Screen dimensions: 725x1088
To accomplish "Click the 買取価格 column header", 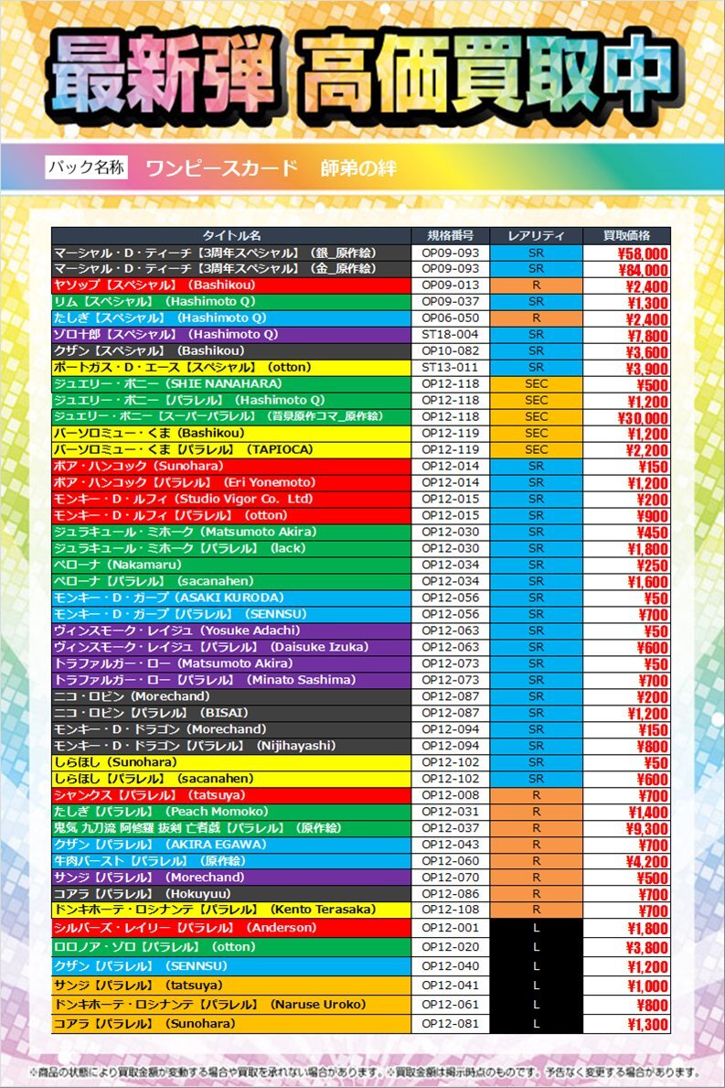I will [x=626, y=235].
